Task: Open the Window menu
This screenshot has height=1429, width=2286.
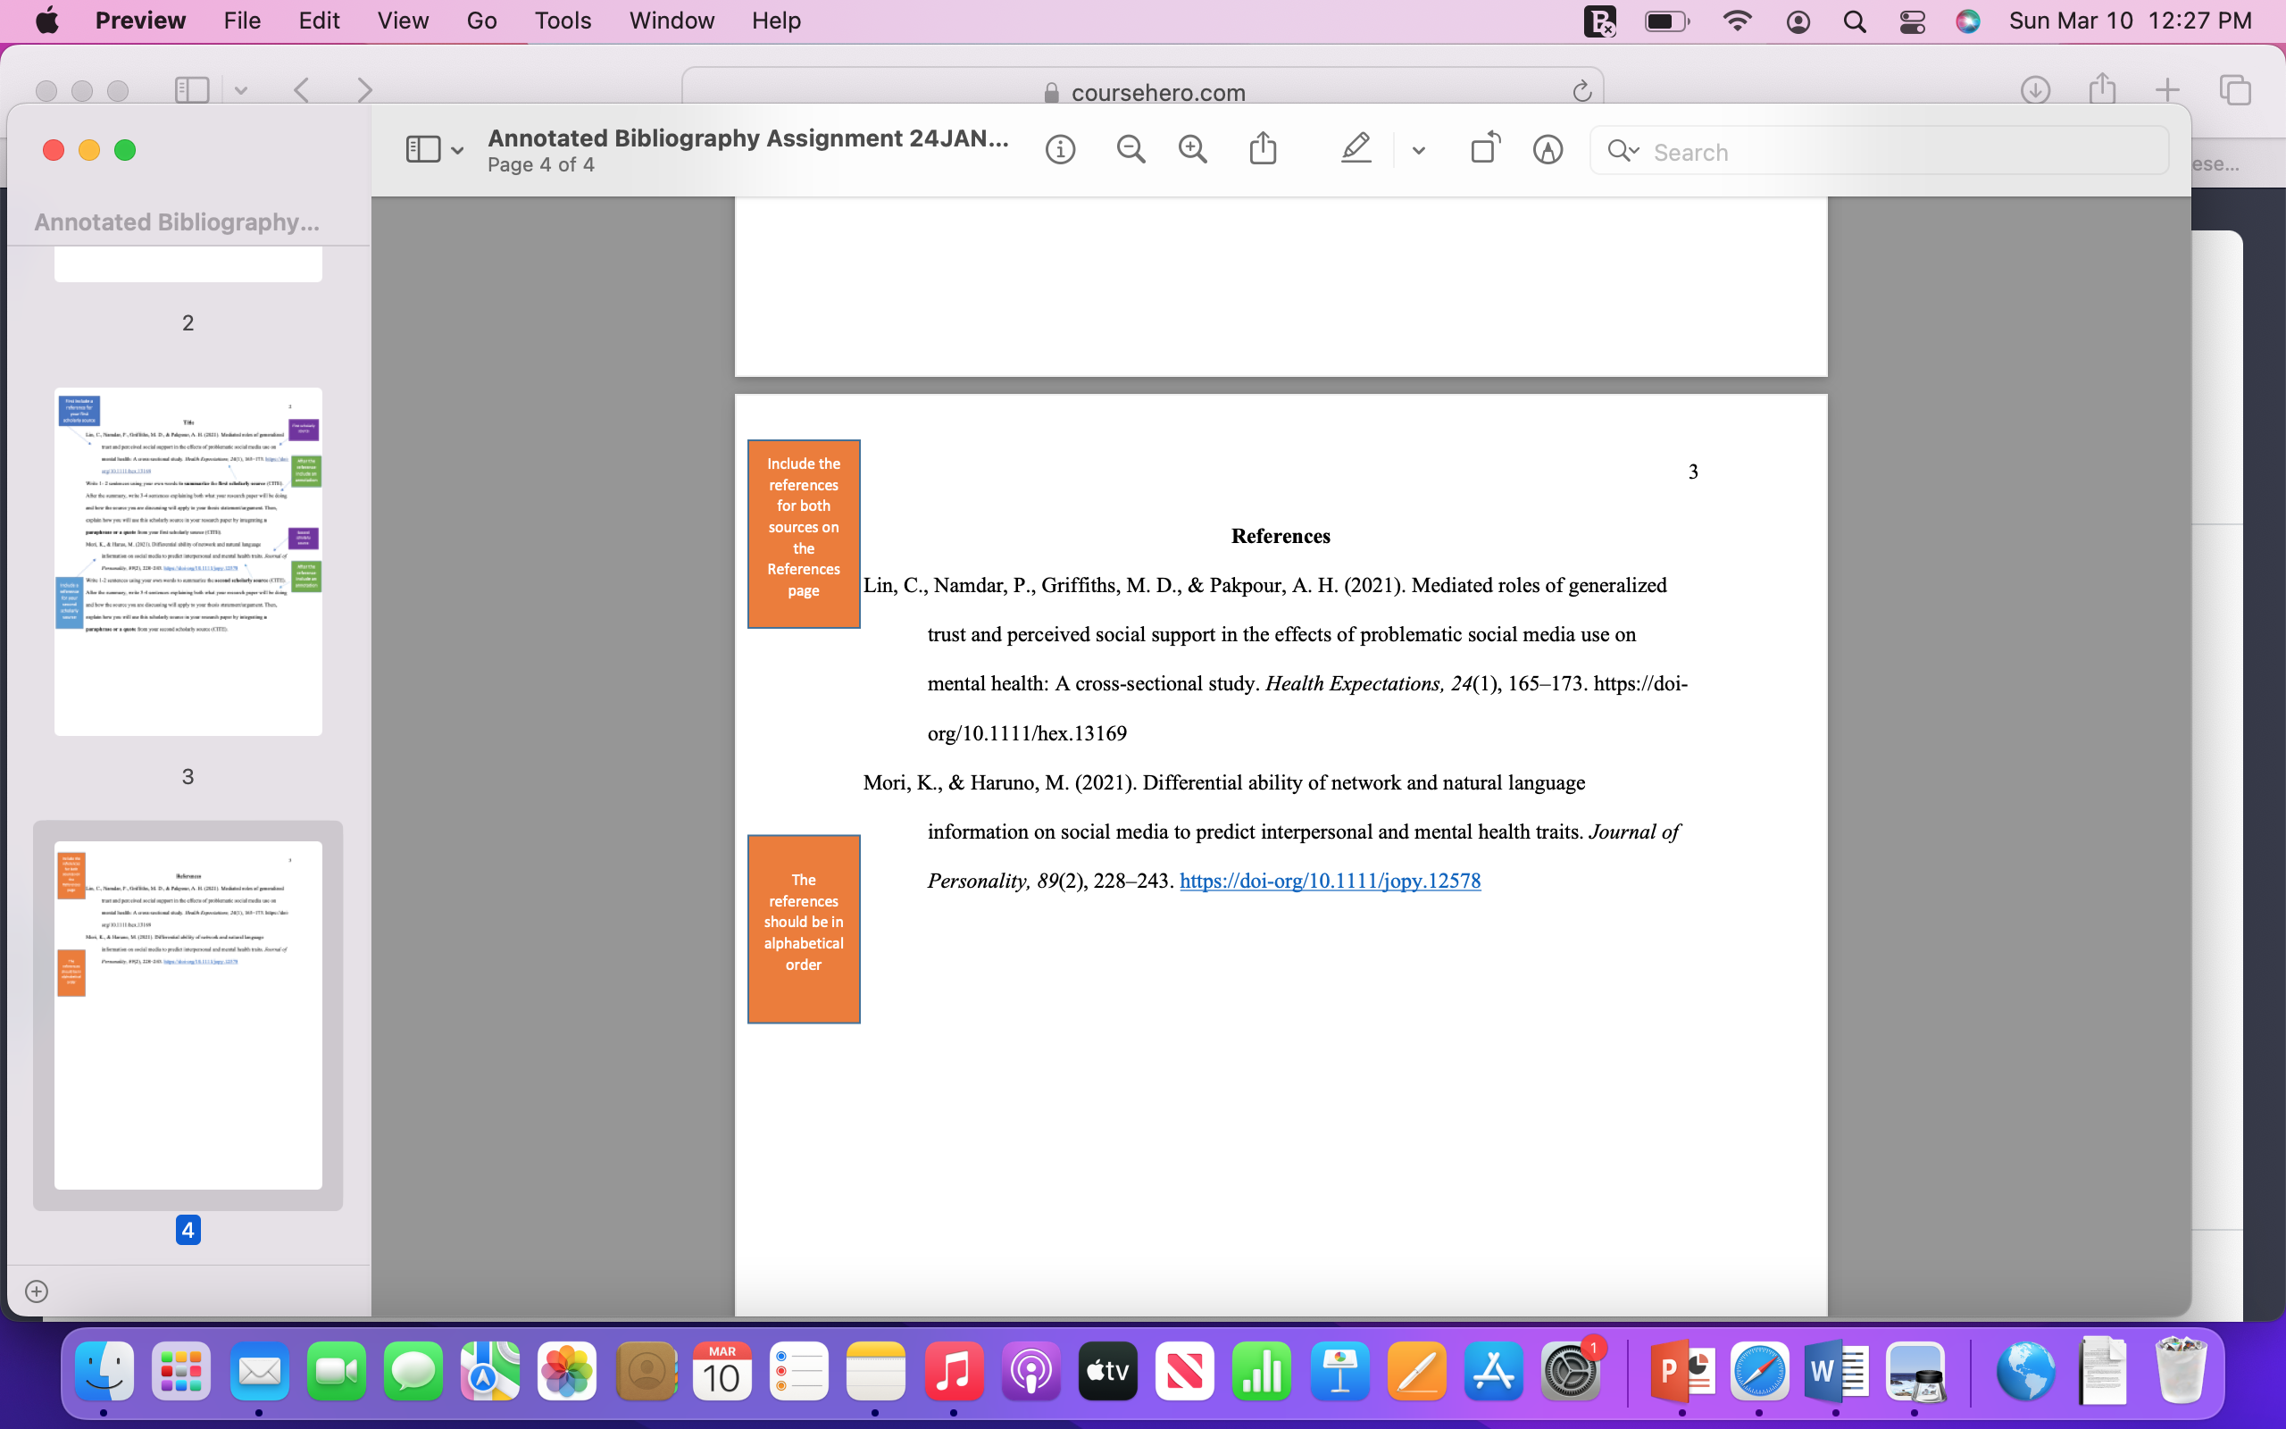Action: point(671,20)
